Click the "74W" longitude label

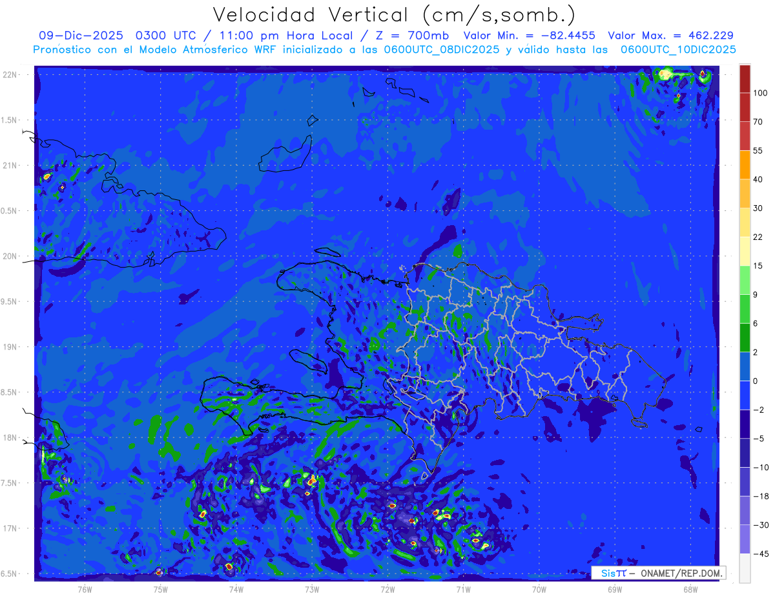point(236,589)
